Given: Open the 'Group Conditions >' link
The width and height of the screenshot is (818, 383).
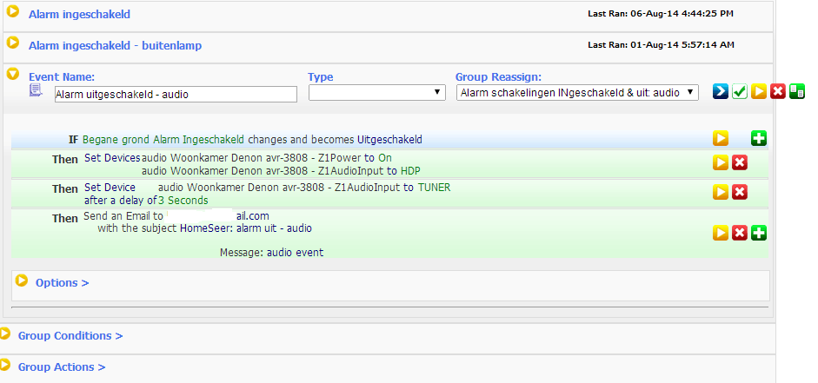Looking at the screenshot, I should (x=70, y=336).
